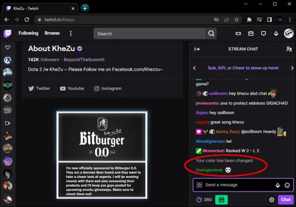Send message with purple Chat button
296x207 pixels.
[286, 200]
